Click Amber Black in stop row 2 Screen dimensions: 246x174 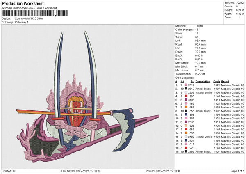click(203, 89)
